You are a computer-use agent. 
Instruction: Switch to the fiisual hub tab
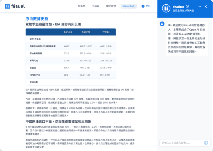point(128,6)
